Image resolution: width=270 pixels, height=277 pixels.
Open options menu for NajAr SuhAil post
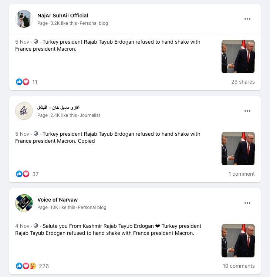point(247,19)
